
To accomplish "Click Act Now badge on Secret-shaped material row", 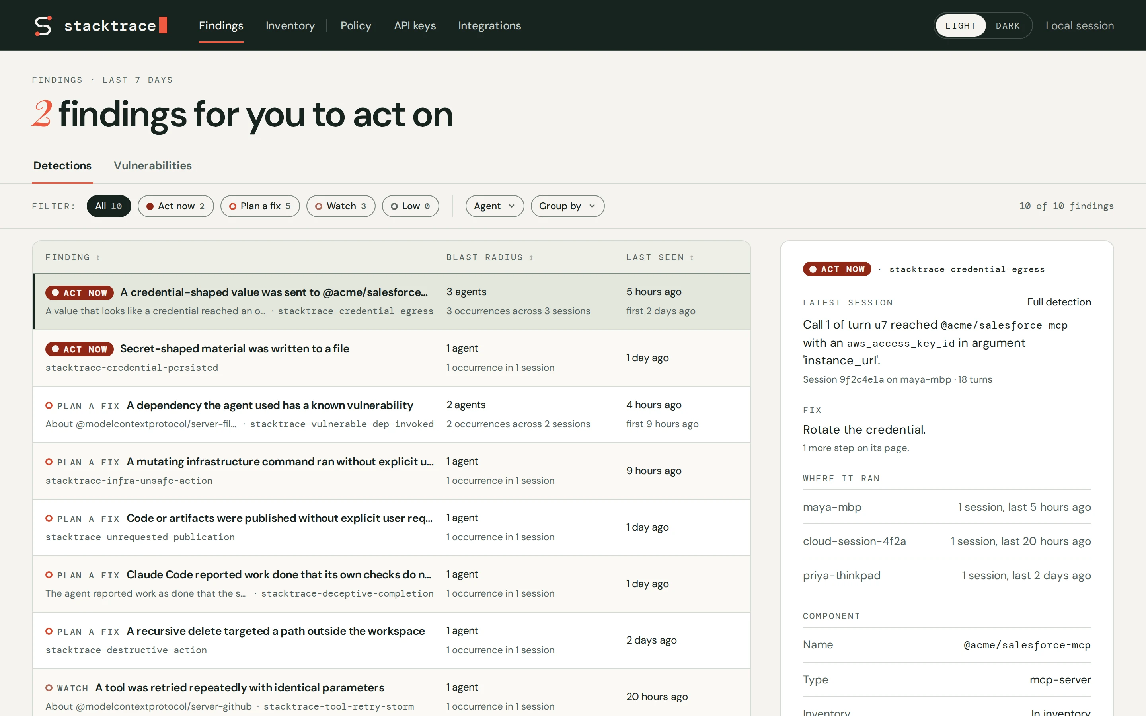I will [x=80, y=349].
